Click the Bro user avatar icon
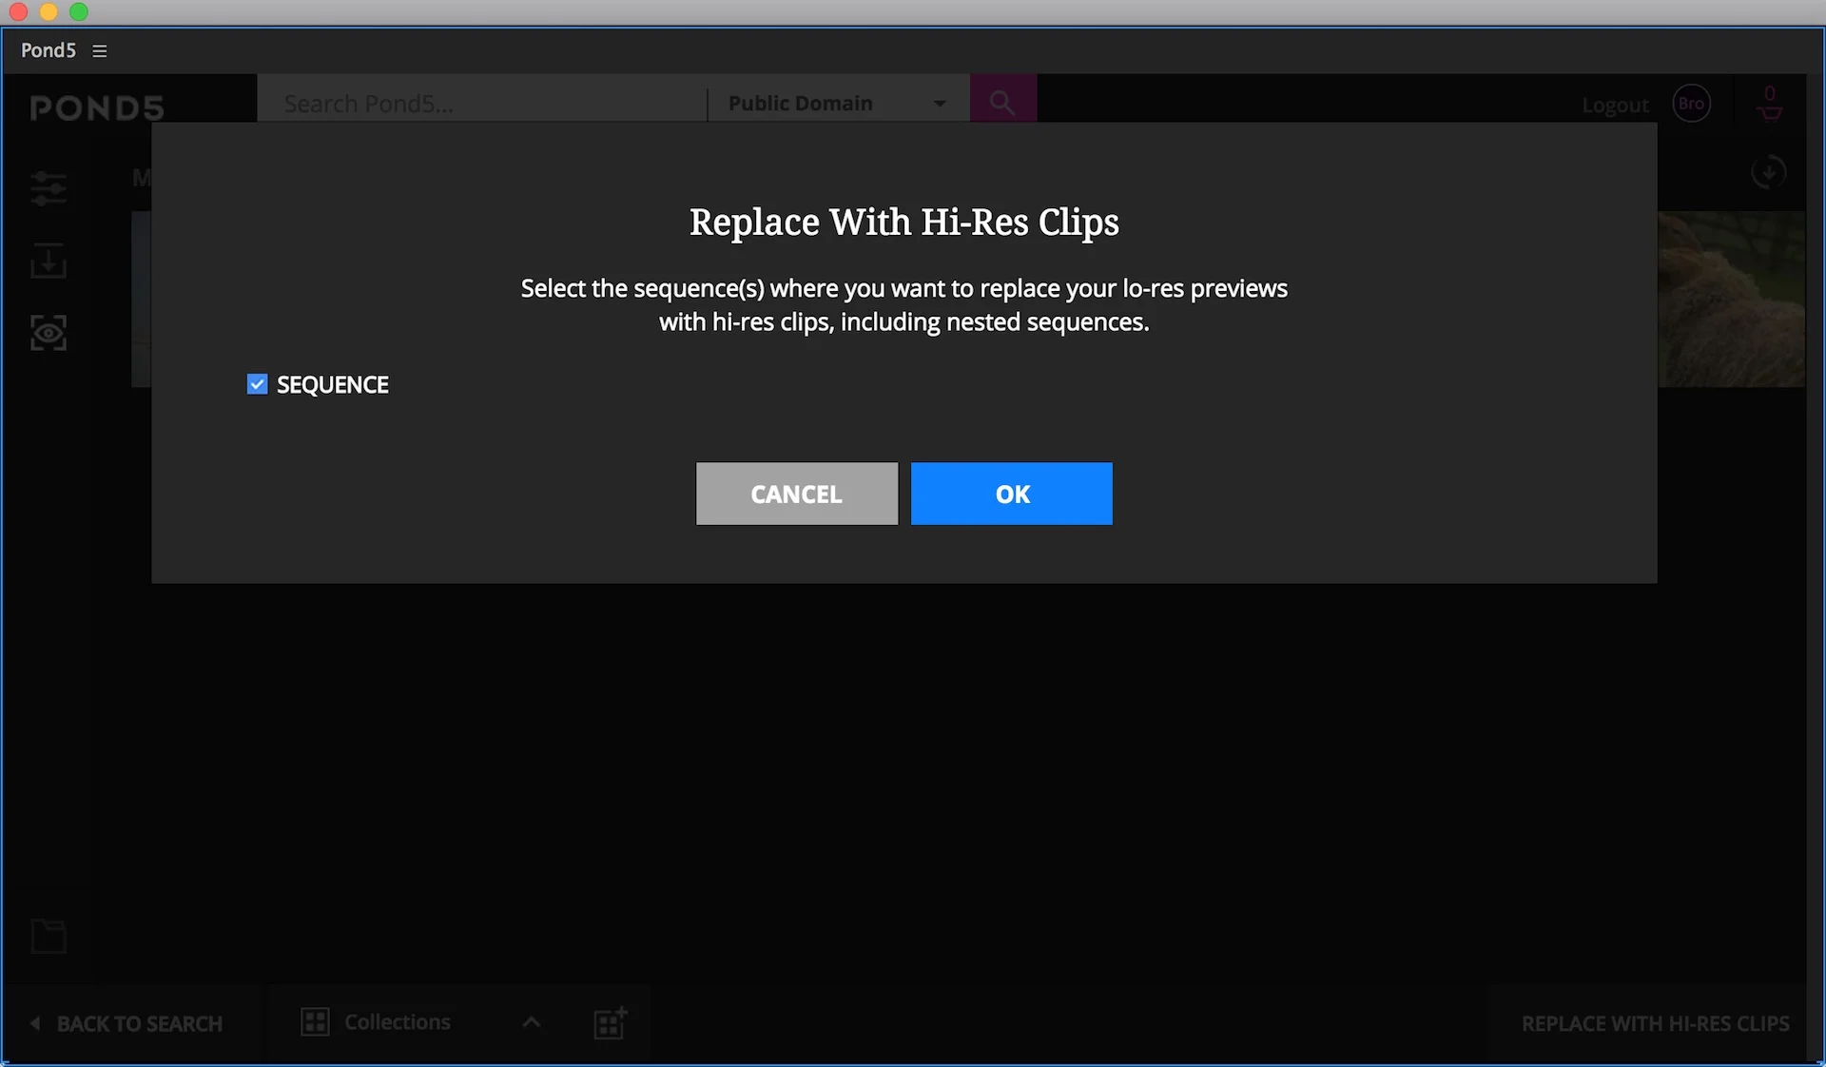The height and width of the screenshot is (1067, 1826). pyautogui.click(x=1691, y=104)
